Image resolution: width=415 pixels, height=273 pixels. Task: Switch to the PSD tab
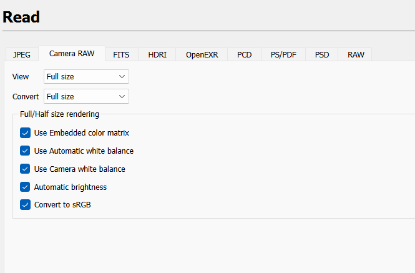coord(322,54)
